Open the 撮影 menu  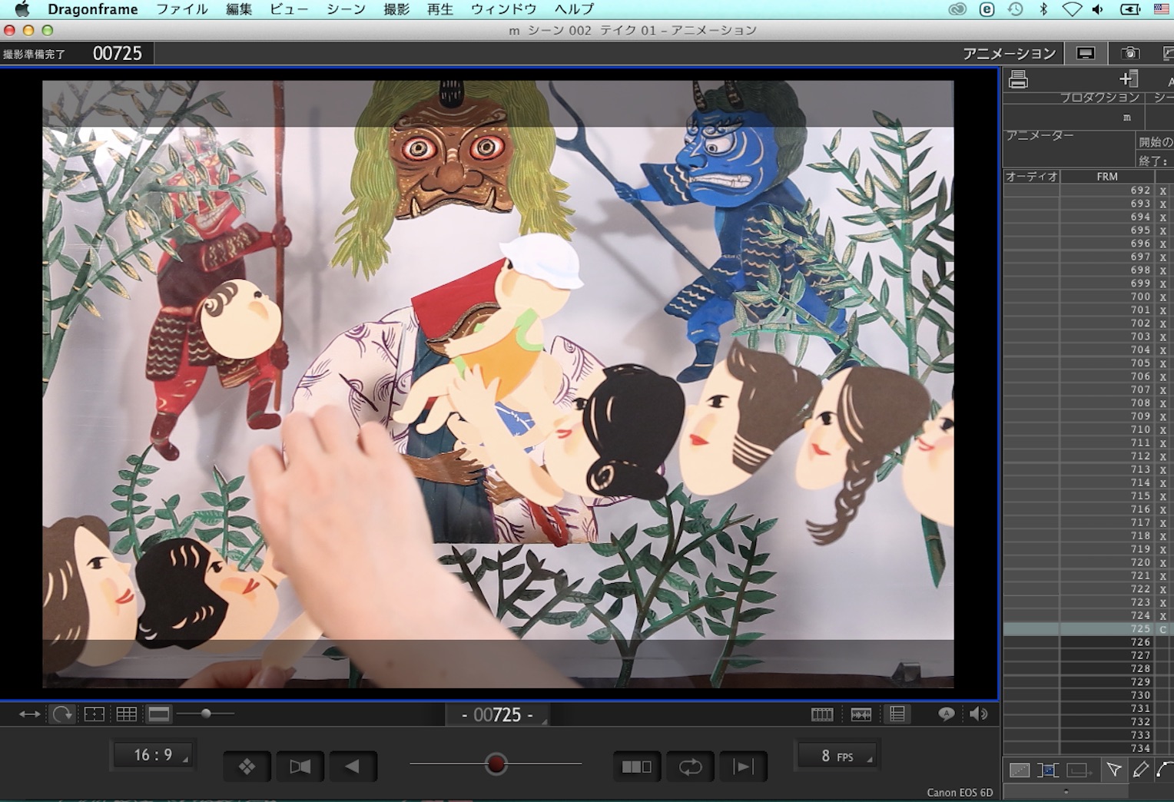(396, 9)
